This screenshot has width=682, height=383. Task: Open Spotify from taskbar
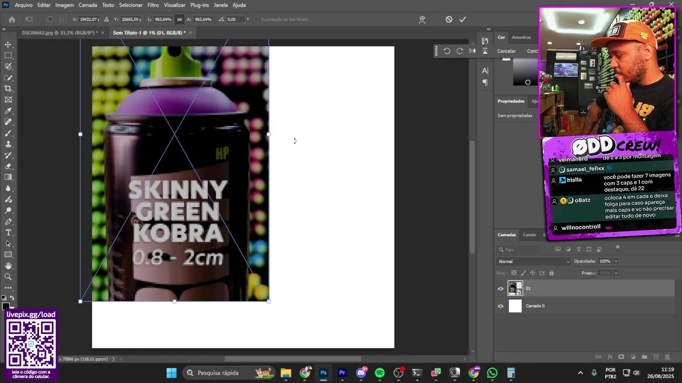379,373
